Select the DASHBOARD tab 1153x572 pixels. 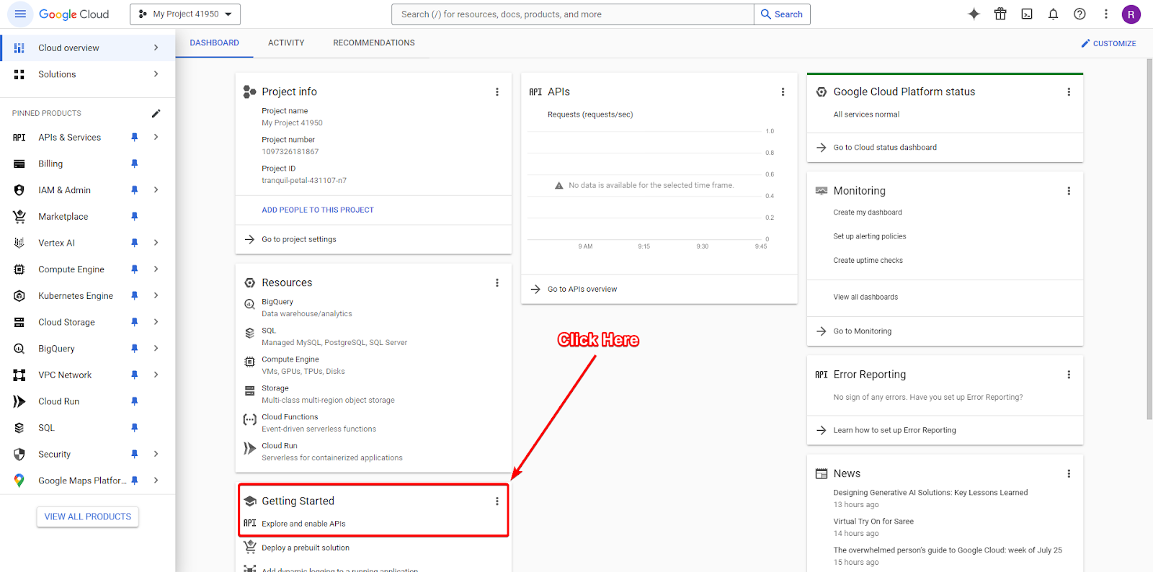coord(215,43)
